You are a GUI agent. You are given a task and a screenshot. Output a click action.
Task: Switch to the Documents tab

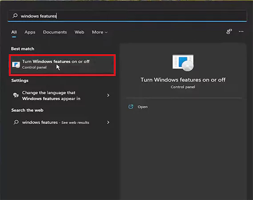pyautogui.click(x=55, y=32)
